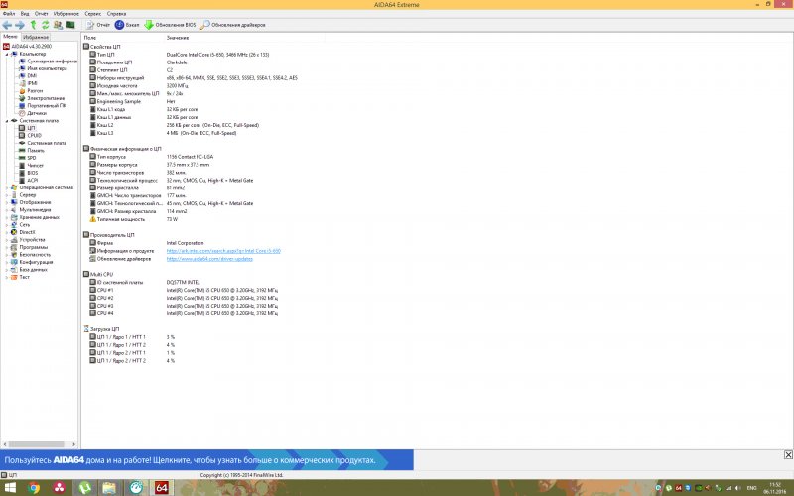Switch to the Избранное tab

coord(37,37)
